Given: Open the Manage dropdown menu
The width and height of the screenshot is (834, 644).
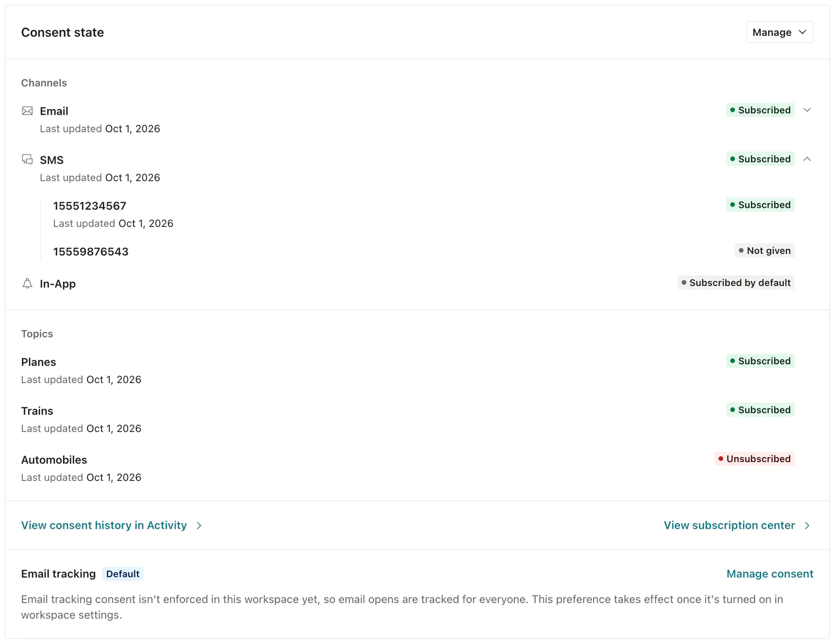Looking at the screenshot, I should (x=779, y=32).
